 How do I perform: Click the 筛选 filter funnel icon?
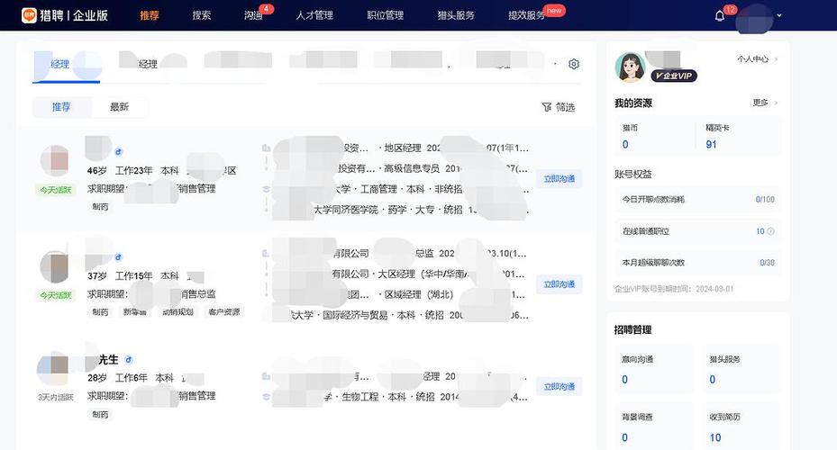[x=546, y=107]
